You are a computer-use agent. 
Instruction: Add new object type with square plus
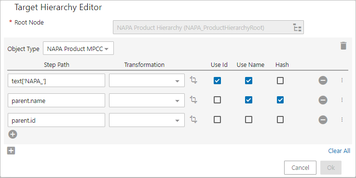click(x=11, y=151)
